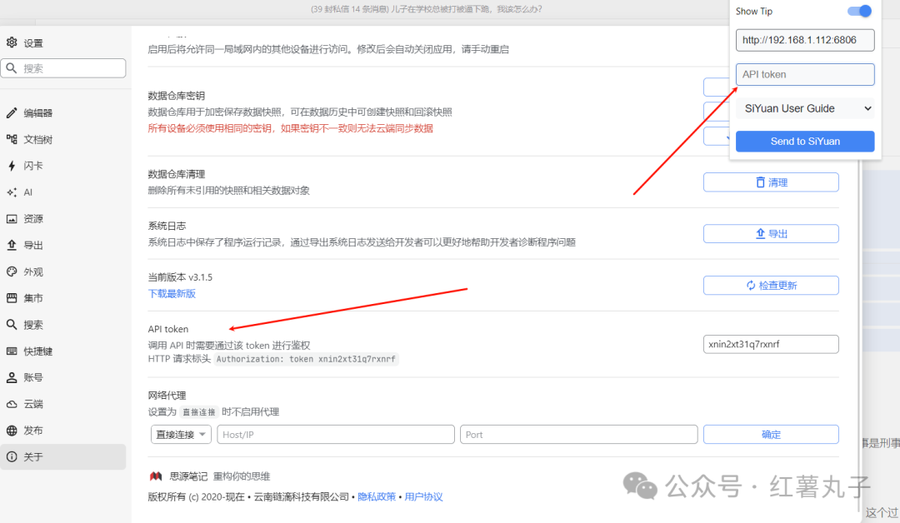Click the 导出 system log button
This screenshot has height=523, width=900.
771,234
